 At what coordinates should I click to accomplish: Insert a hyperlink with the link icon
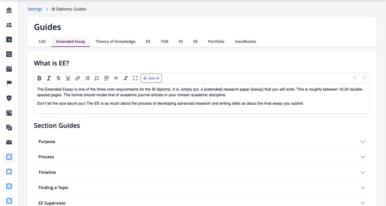tap(78, 78)
